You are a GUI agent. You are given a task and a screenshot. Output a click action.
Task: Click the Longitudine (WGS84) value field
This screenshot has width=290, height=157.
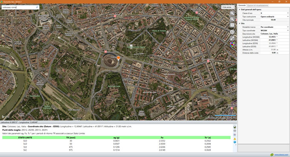point(275,37)
